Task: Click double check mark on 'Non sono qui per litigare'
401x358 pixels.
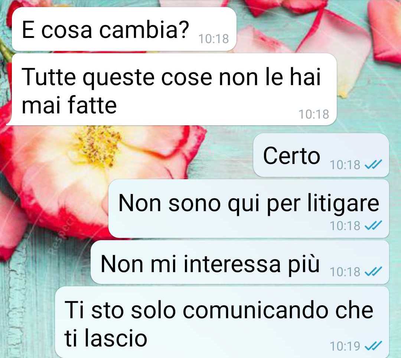Action: (373, 225)
